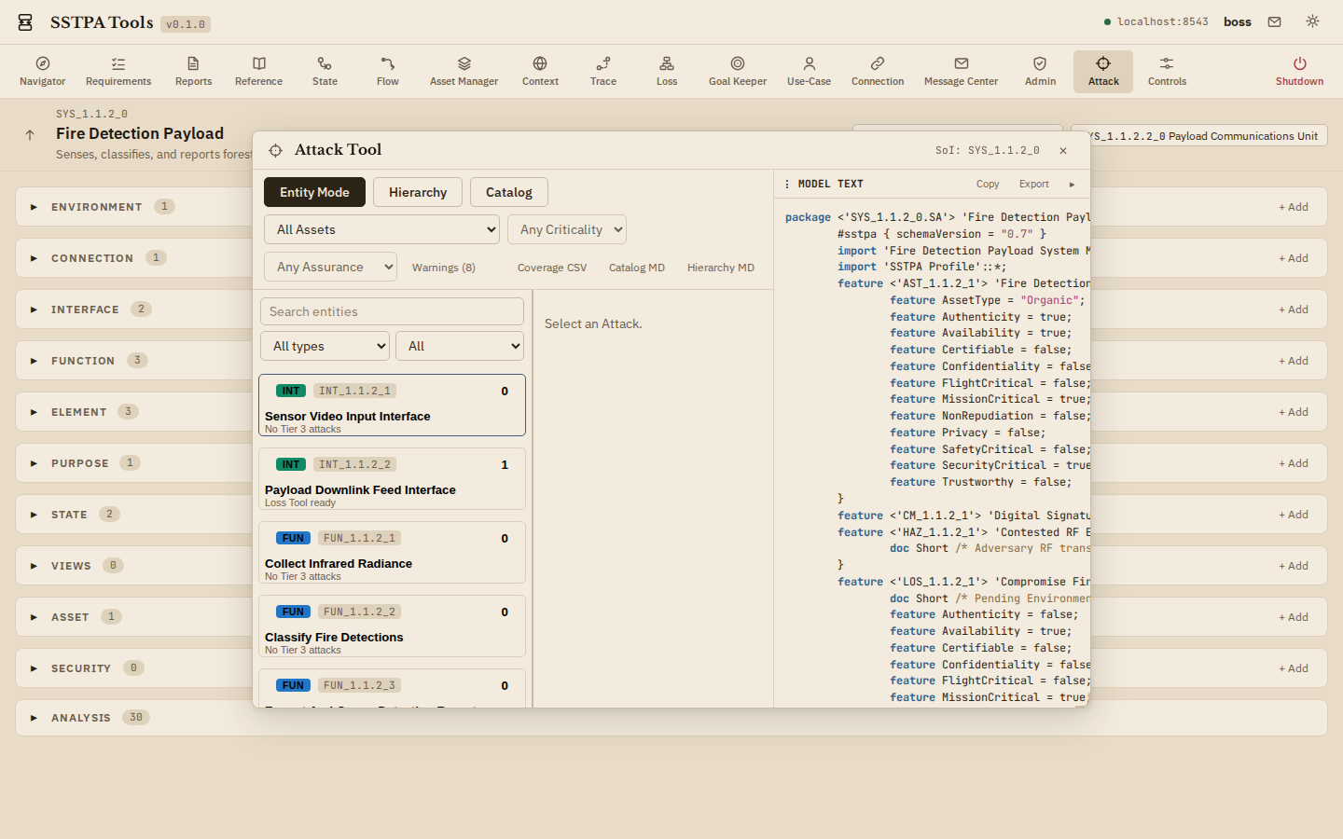Go up to the parent system arrow
The height and width of the screenshot is (839, 1343).
tap(30, 135)
